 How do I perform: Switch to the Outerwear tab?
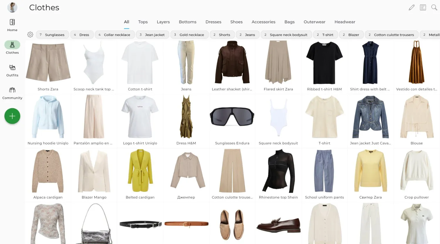(x=314, y=22)
